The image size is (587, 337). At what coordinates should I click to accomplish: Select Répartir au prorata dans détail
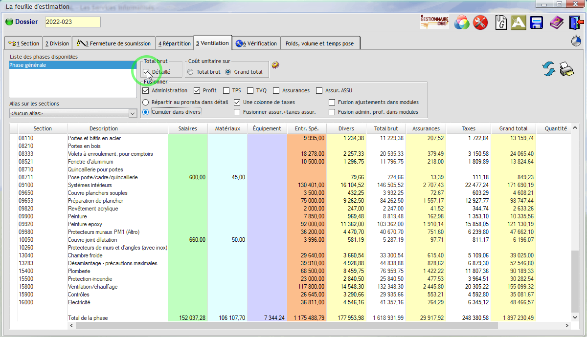(x=145, y=103)
